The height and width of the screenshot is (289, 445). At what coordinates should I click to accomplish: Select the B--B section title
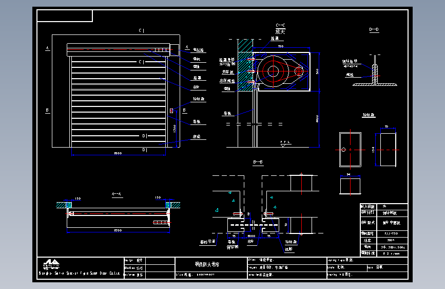click(258, 162)
